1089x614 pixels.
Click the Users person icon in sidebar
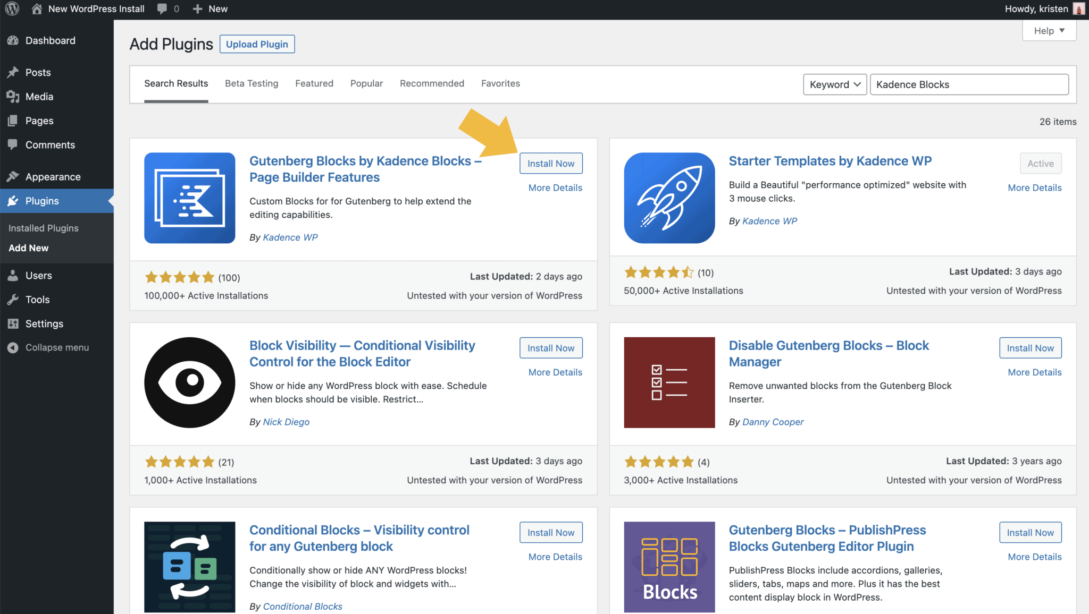13,276
